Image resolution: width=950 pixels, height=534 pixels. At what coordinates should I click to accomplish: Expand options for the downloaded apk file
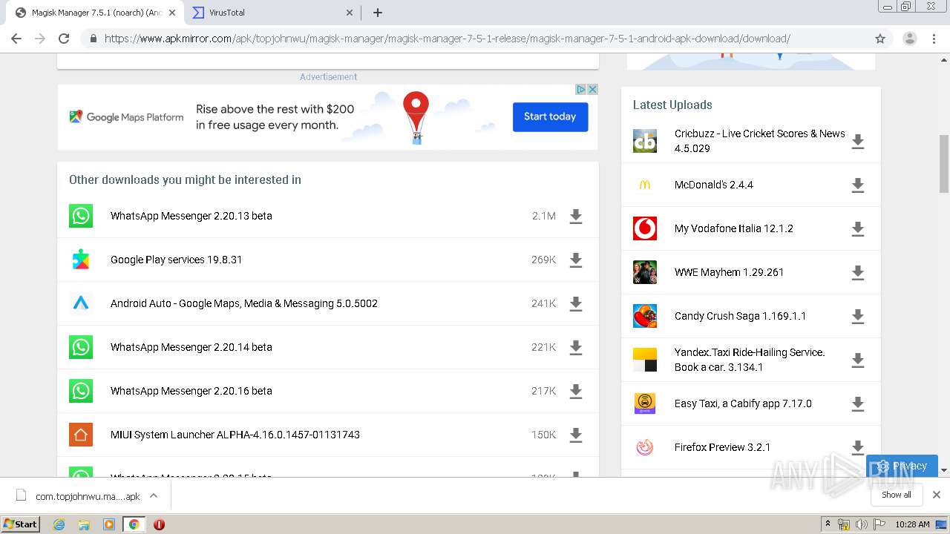tap(154, 495)
